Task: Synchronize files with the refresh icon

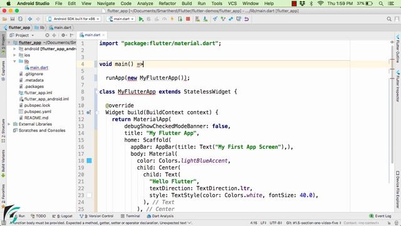Action: [20, 19]
